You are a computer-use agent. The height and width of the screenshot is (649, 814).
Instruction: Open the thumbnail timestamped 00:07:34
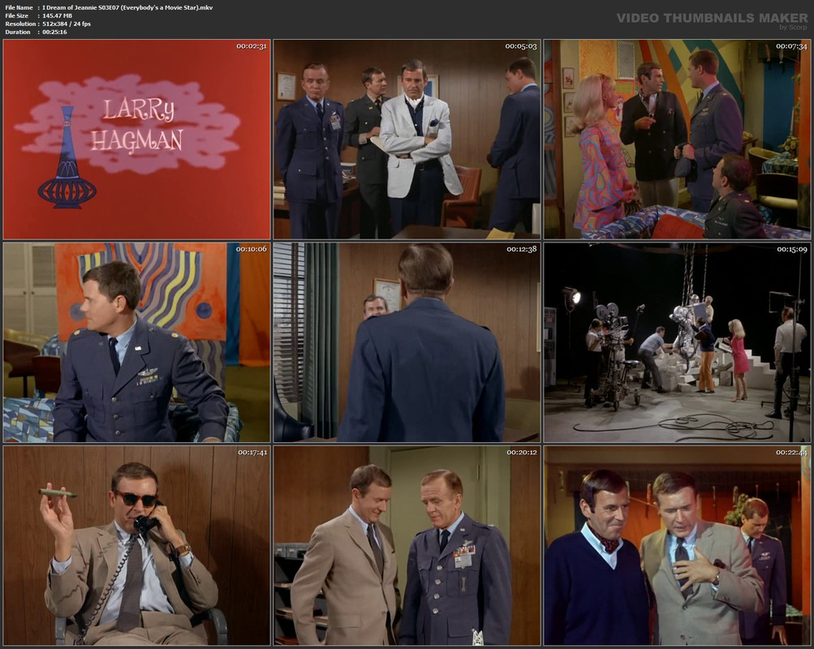pyautogui.click(x=677, y=140)
